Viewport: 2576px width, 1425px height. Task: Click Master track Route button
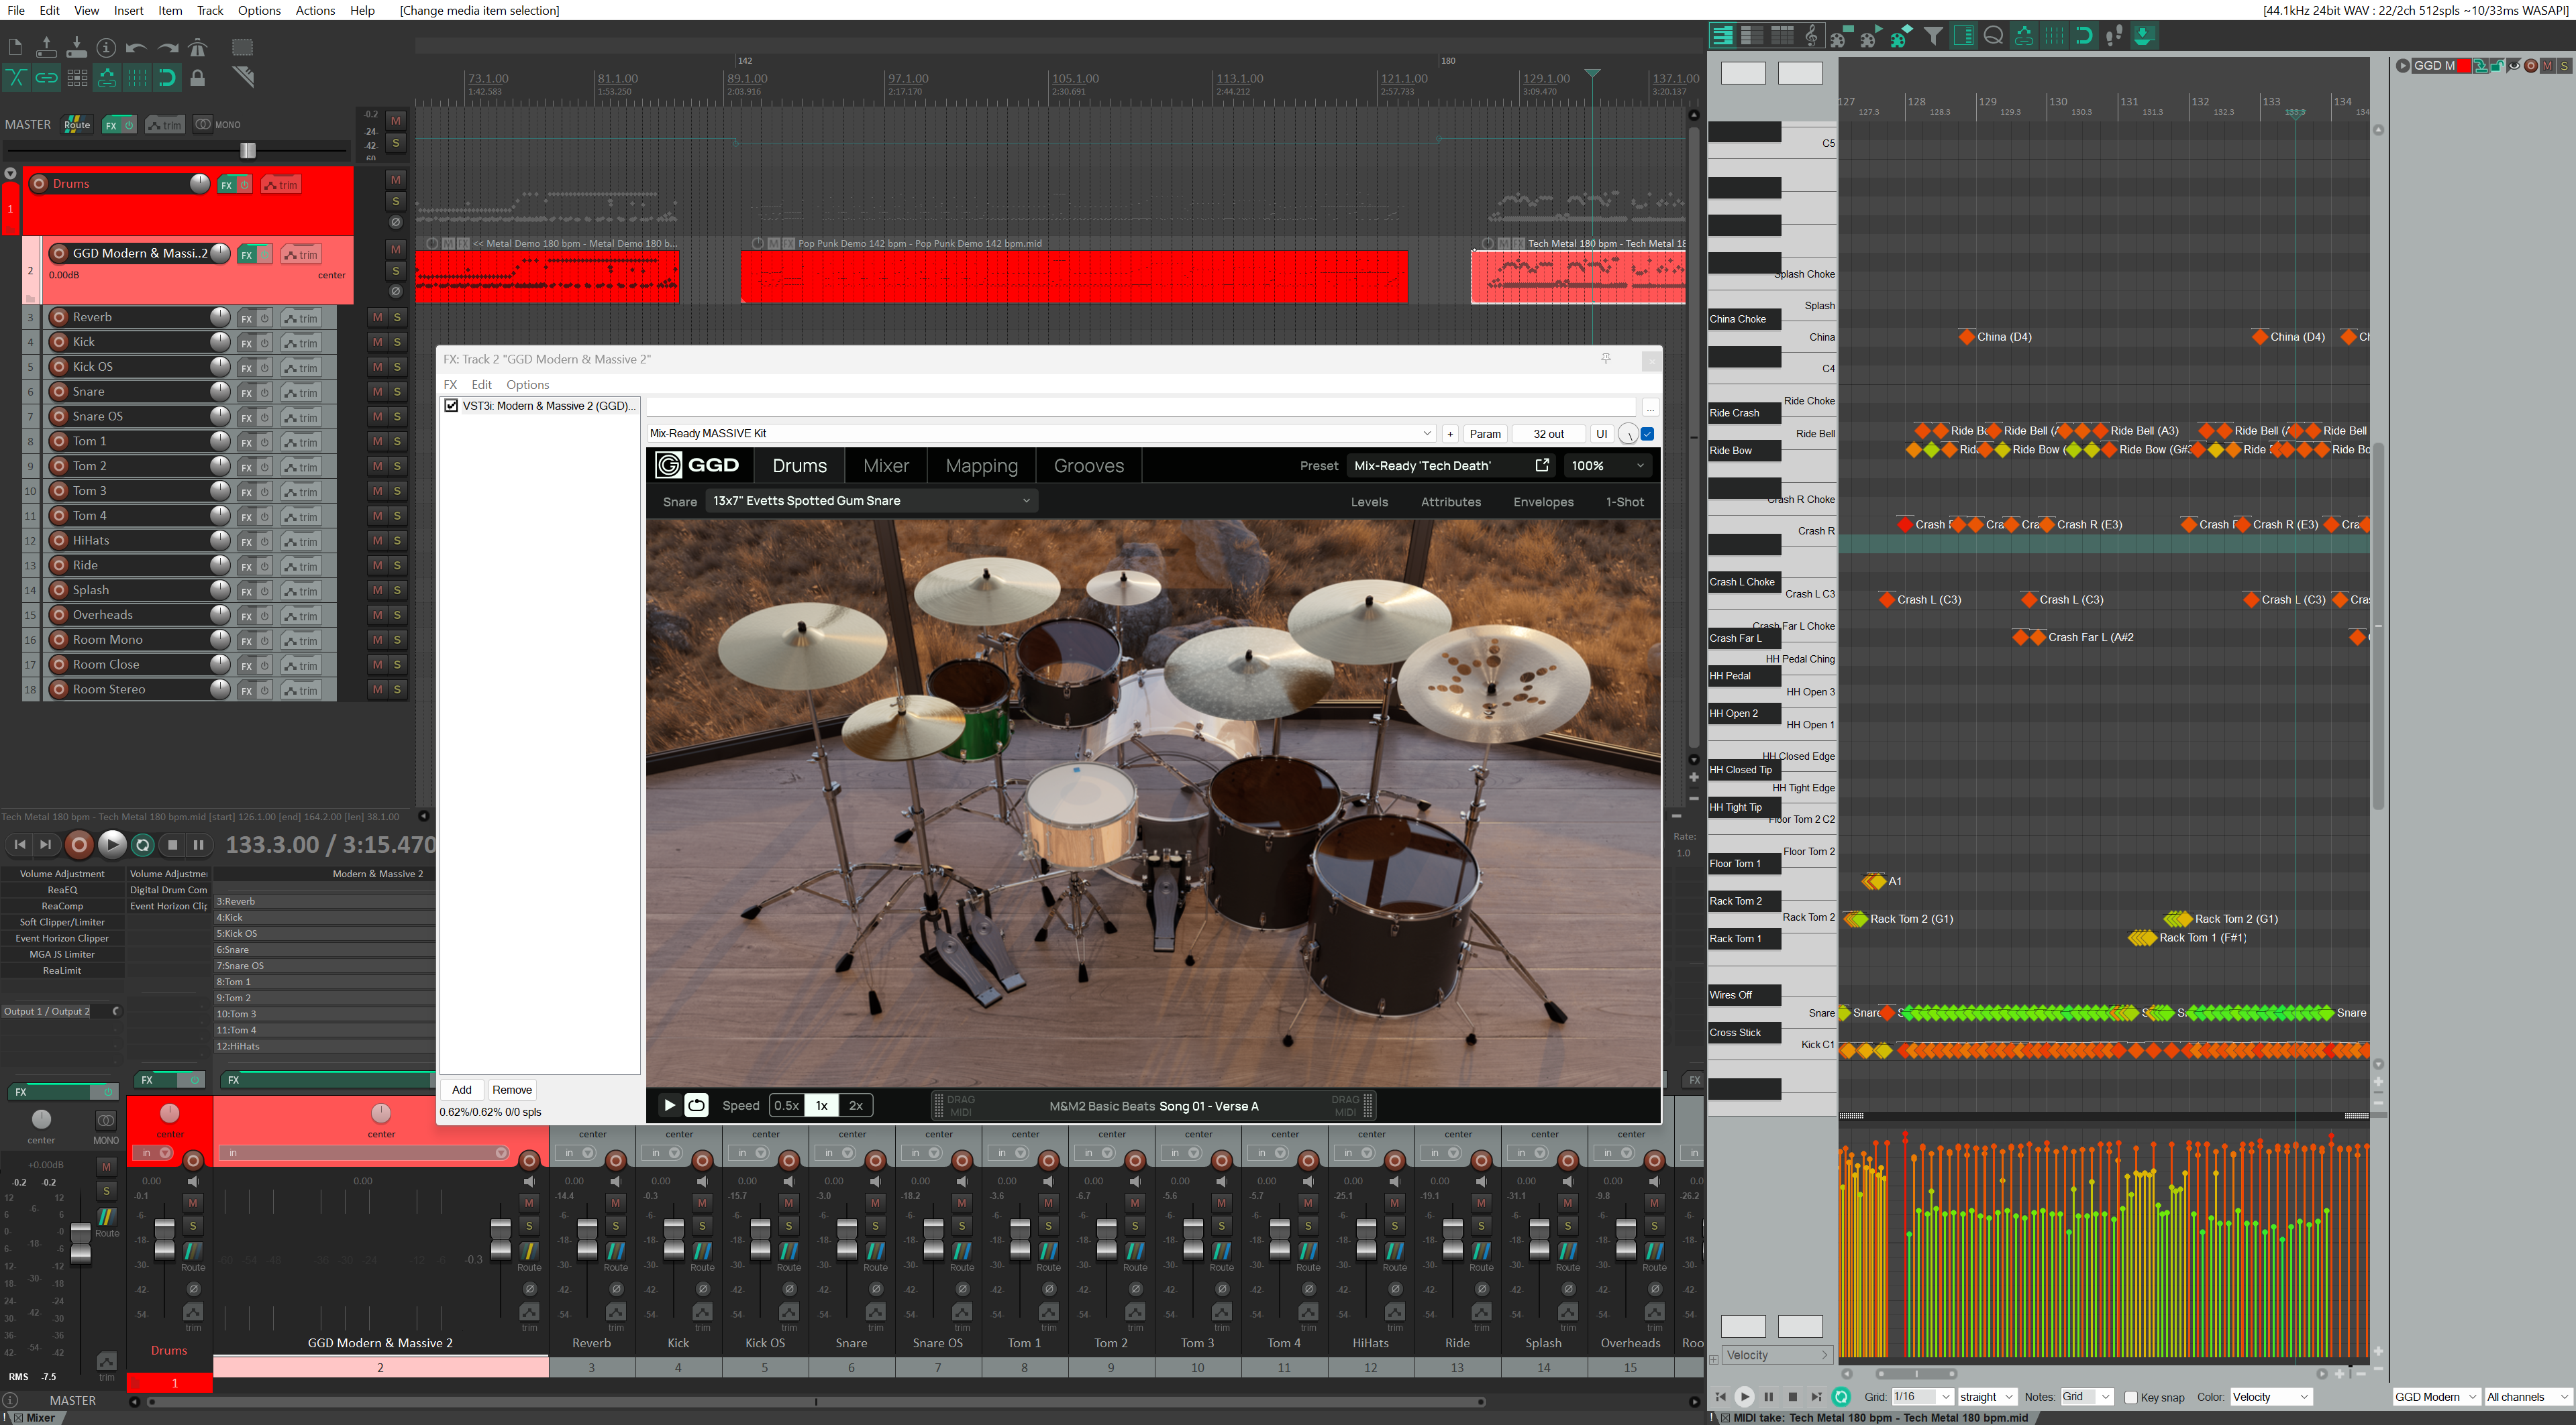[77, 125]
